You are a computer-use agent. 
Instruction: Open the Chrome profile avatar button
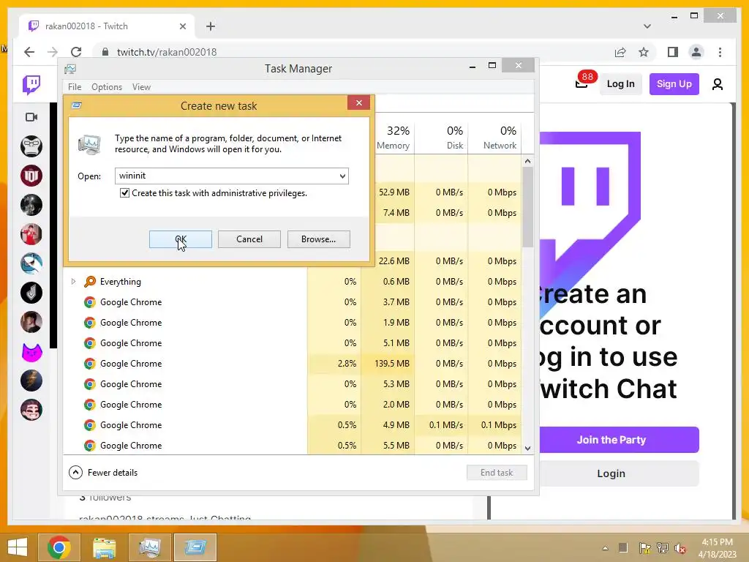(x=696, y=52)
